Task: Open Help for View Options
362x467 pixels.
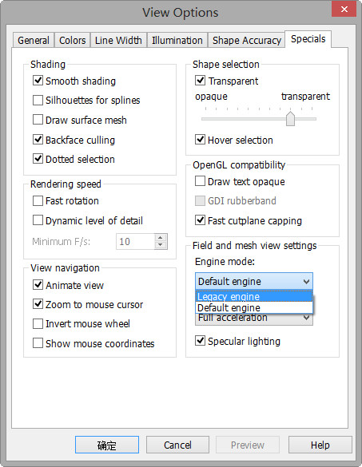Action: pos(320,445)
